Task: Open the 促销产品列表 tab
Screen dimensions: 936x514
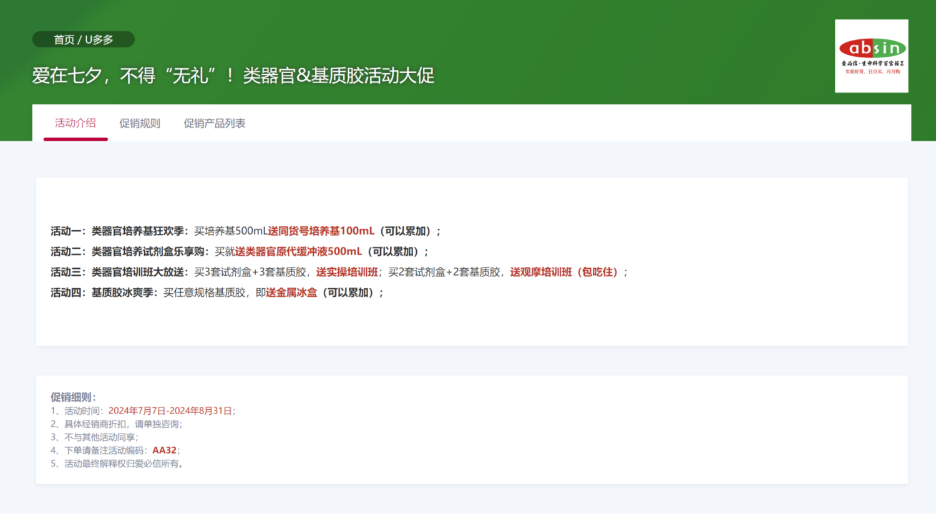Action: (214, 123)
